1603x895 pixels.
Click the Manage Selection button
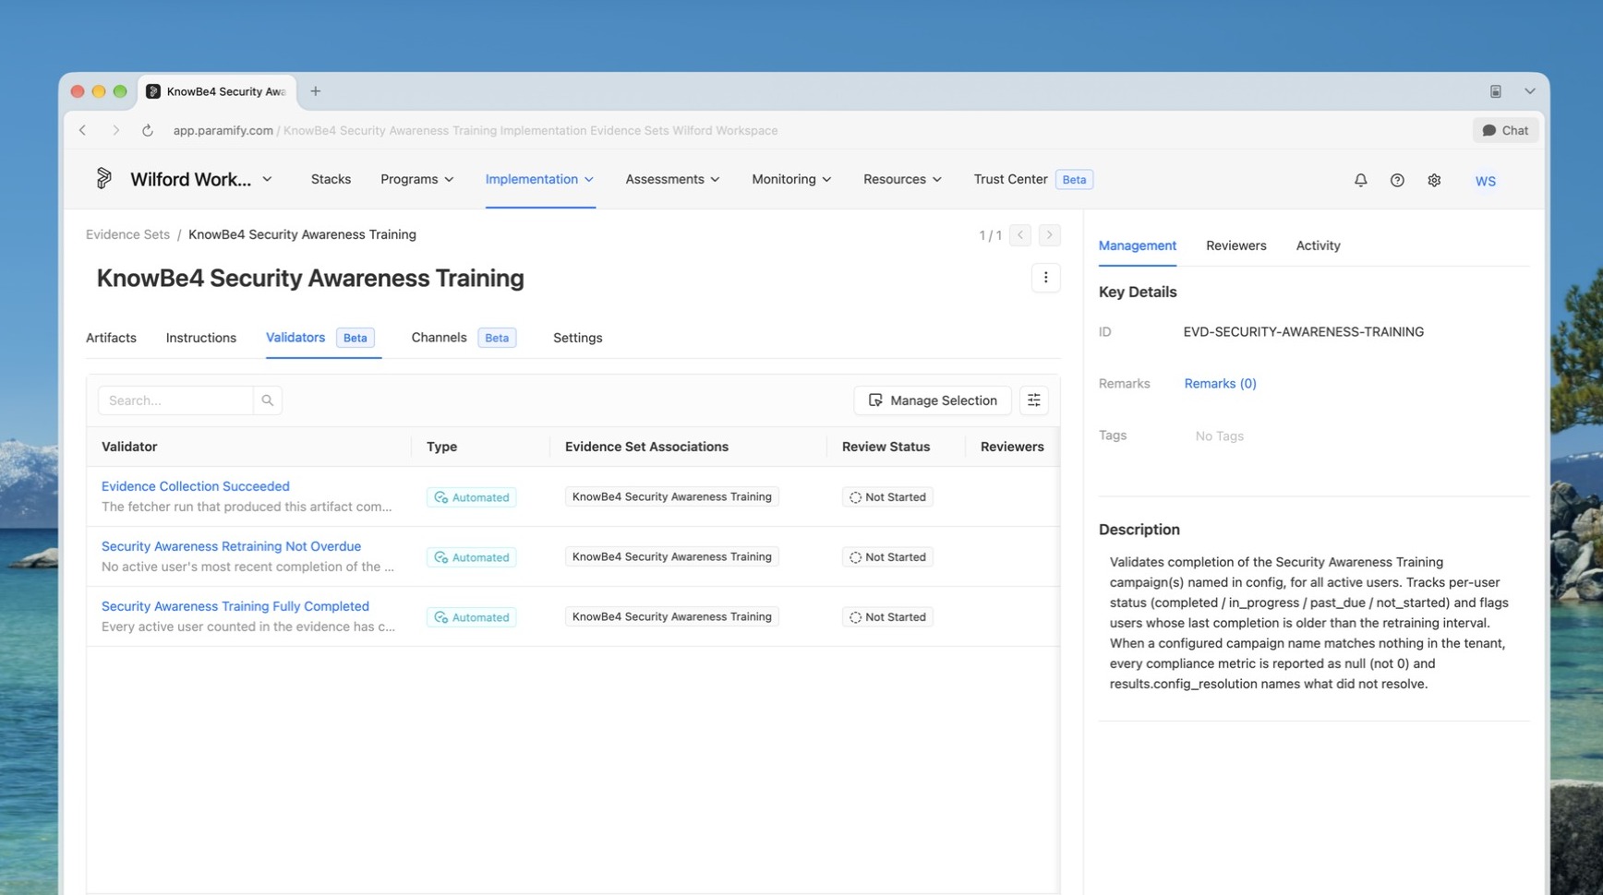[933, 400]
